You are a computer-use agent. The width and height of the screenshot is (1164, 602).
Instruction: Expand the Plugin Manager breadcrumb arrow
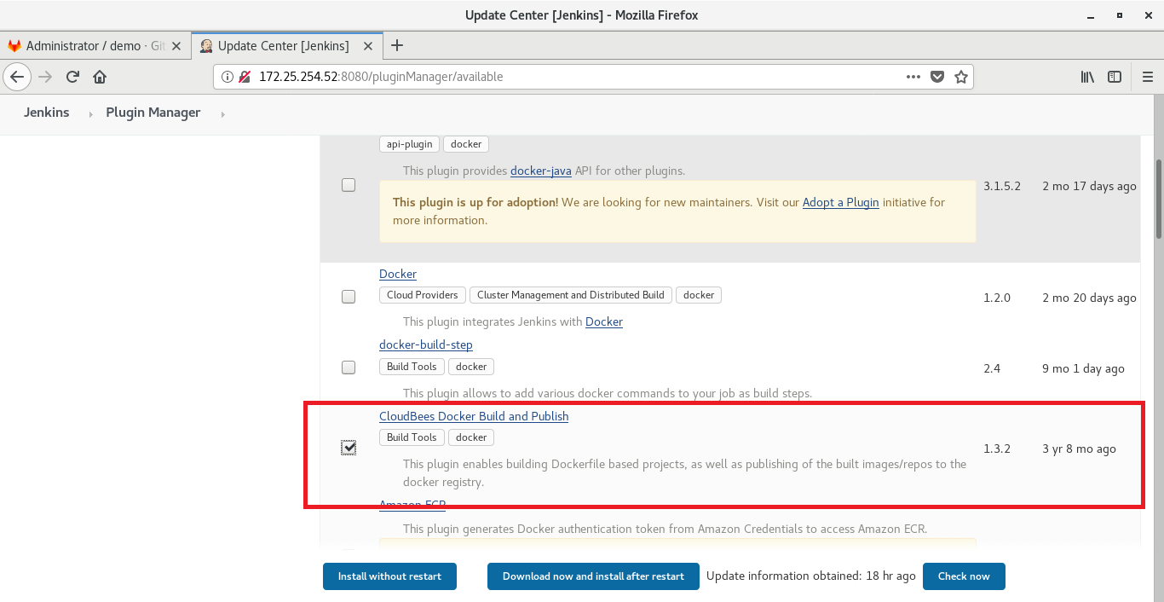pyautogui.click(x=222, y=113)
